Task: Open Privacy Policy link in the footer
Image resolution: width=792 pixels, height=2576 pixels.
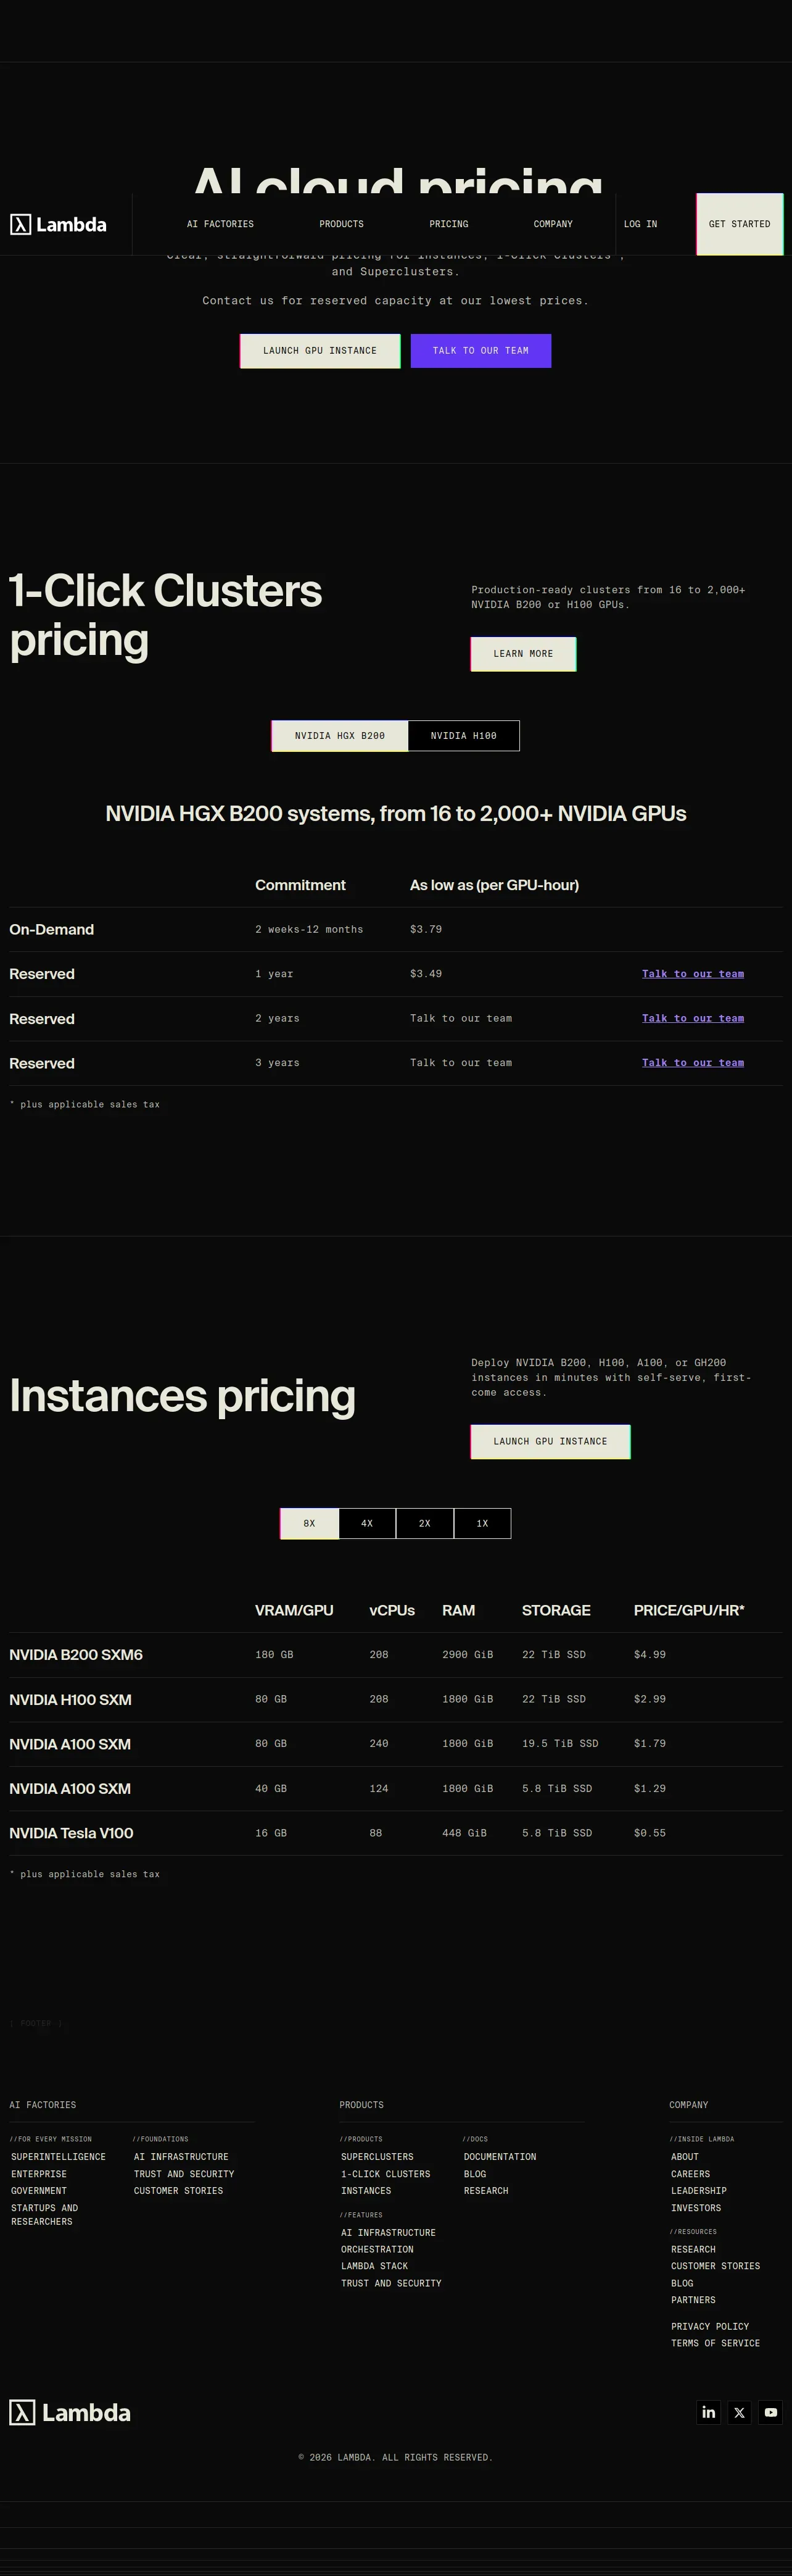Action: point(709,2326)
